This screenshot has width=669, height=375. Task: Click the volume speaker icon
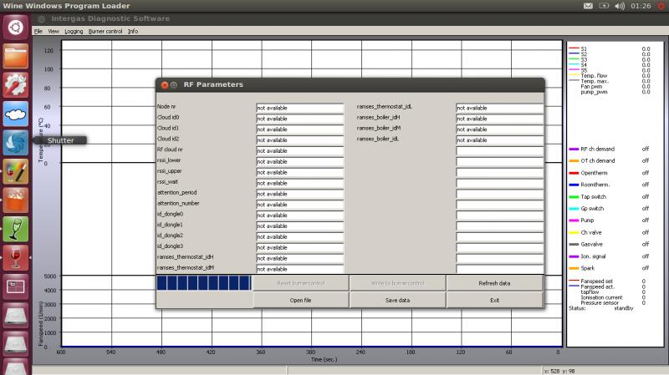[x=620, y=6]
